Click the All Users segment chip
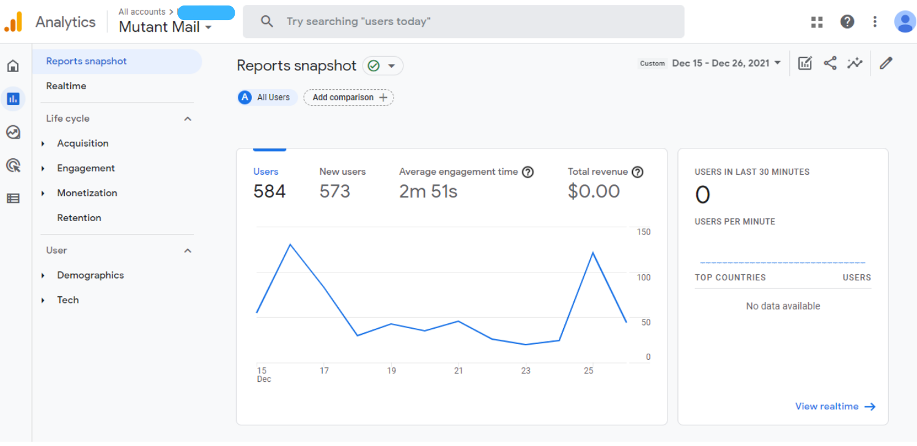This screenshot has height=446, width=917. click(x=267, y=97)
